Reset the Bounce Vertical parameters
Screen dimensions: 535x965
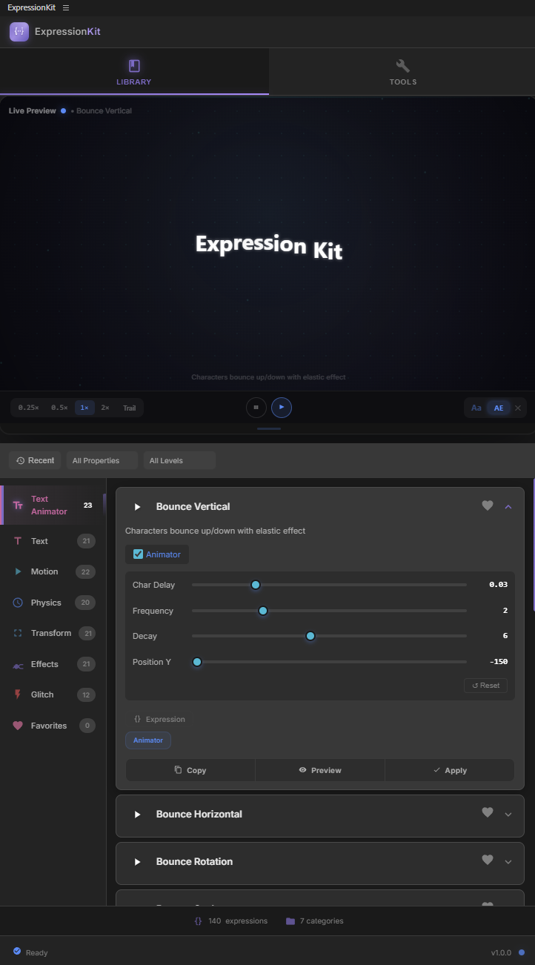point(486,685)
